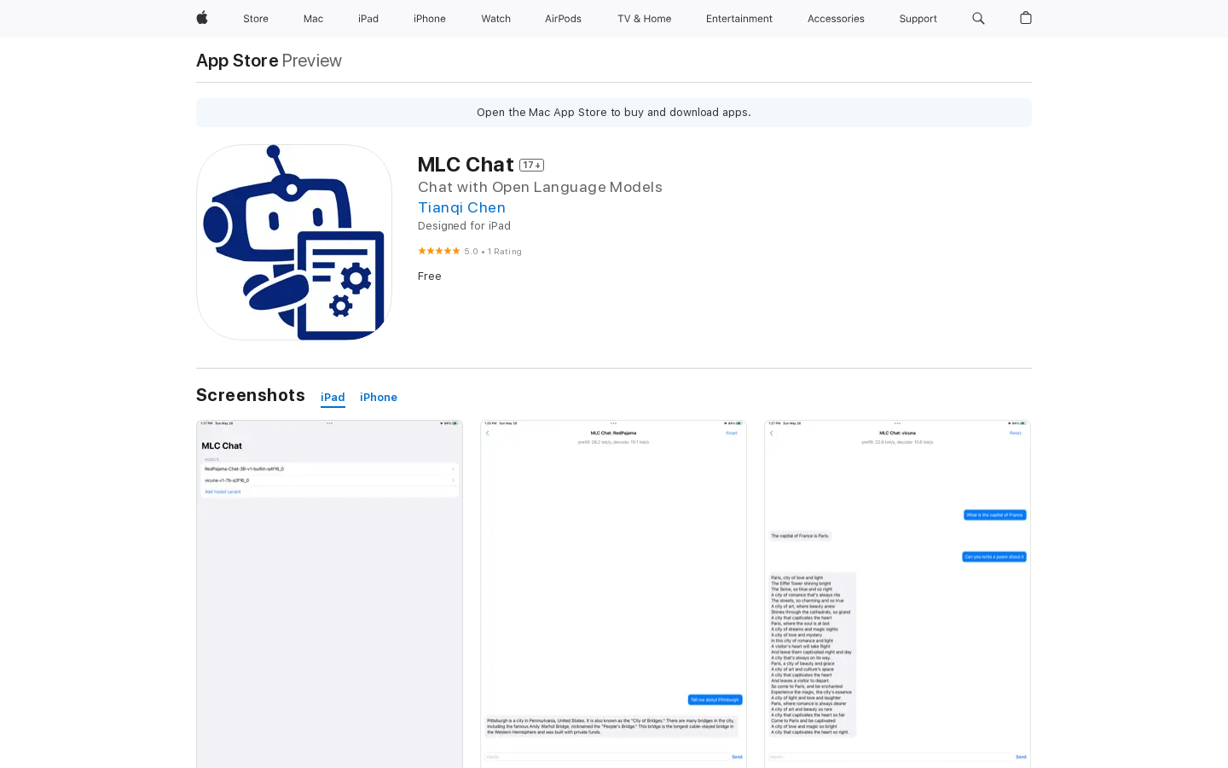Open the Watch menu item
This screenshot has width=1228, height=768.
495,18
